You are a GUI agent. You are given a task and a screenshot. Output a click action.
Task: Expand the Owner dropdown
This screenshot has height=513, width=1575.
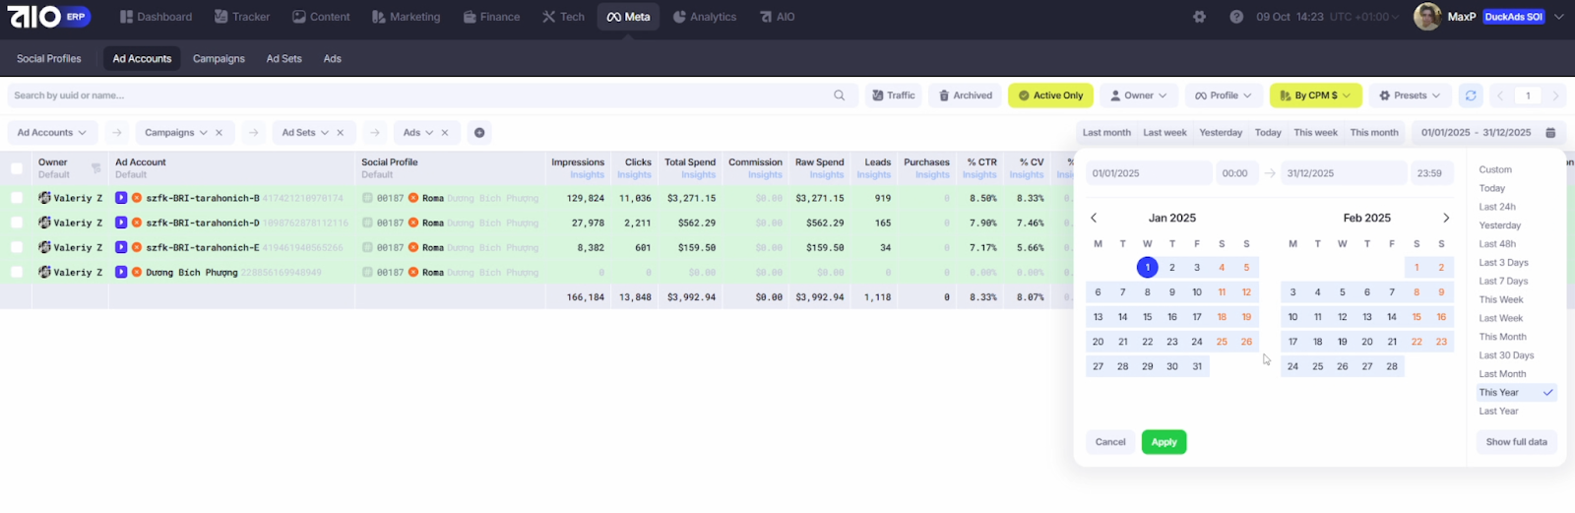pyautogui.click(x=1138, y=96)
